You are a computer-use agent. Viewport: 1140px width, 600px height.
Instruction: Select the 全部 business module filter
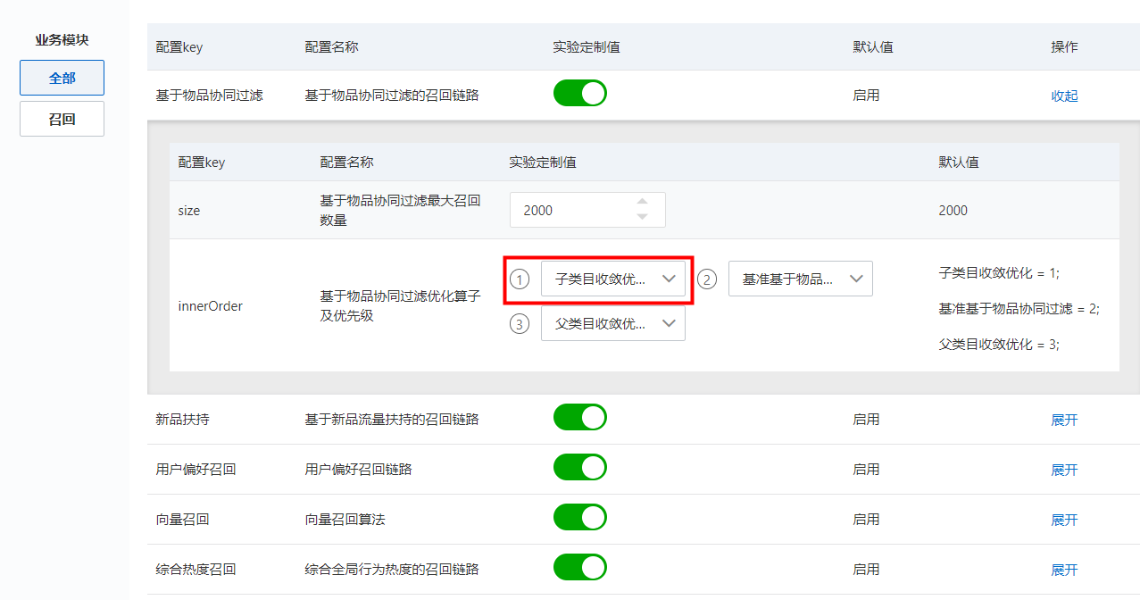62,78
